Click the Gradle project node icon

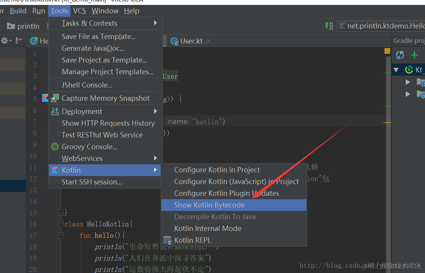[x=409, y=70]
